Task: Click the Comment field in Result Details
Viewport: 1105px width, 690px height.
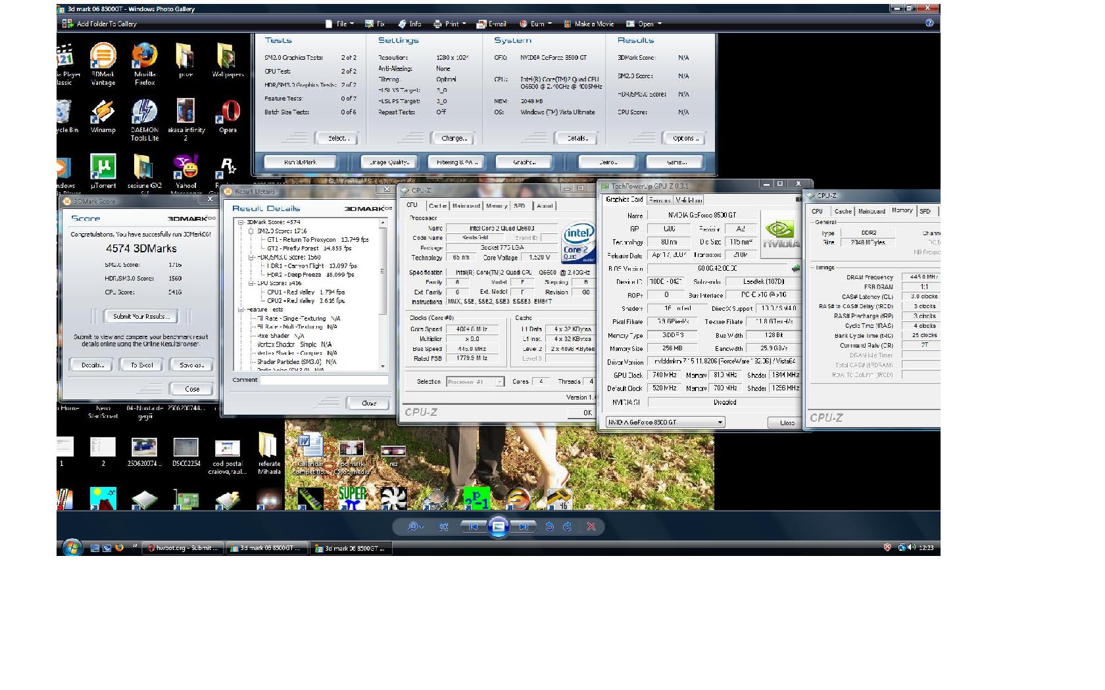Action: pos(324,380)
